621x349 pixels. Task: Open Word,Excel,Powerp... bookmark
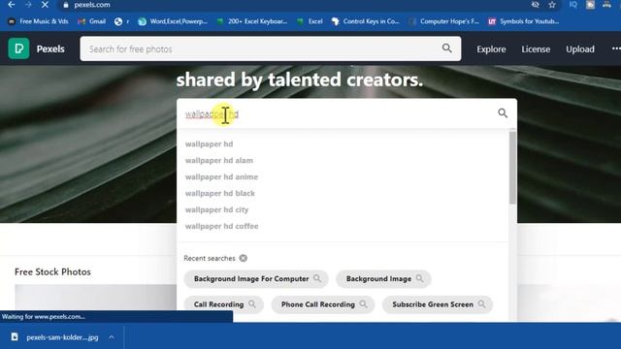173,21
